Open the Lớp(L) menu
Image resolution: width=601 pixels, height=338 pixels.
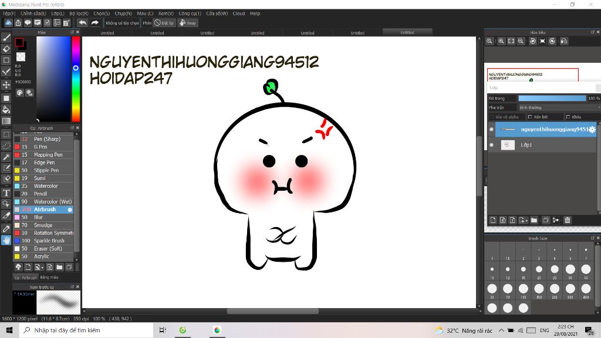coord(58,13)
